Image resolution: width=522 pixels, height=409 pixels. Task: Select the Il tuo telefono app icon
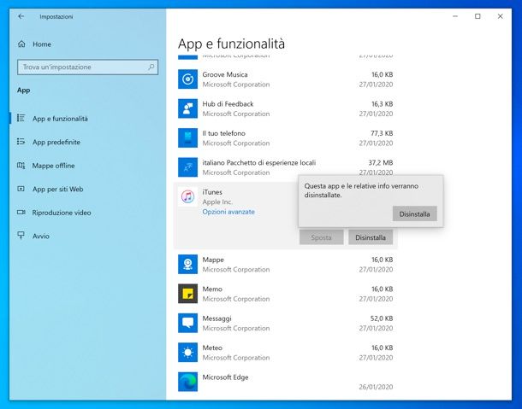click(x=187, y=137)
